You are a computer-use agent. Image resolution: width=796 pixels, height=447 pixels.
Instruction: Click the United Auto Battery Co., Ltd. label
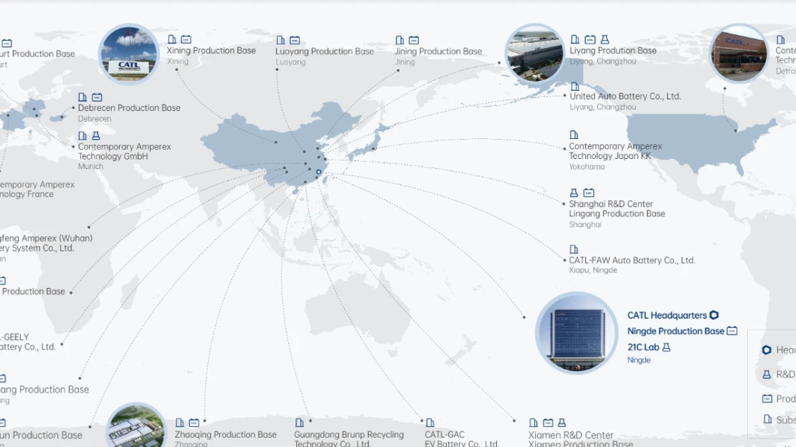click(625, 97)
